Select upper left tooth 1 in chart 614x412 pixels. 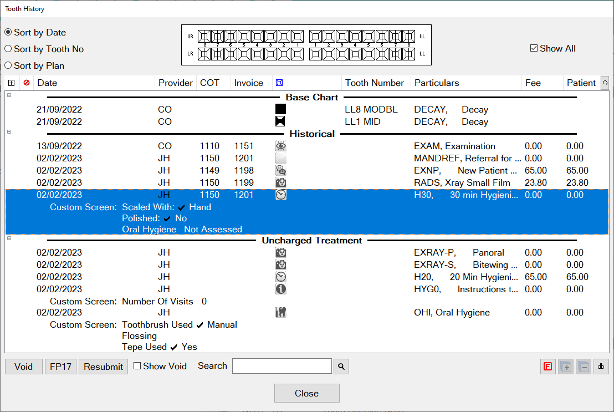315,37
